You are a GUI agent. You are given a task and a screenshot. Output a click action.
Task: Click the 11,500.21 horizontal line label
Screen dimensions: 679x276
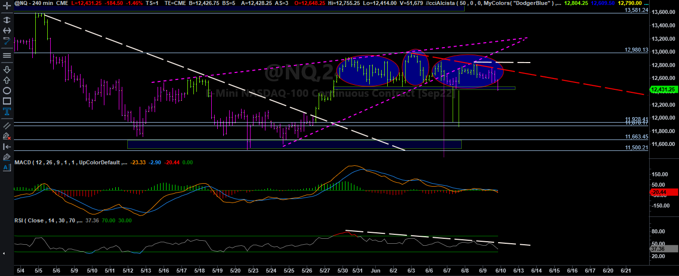tap(636, 147)
